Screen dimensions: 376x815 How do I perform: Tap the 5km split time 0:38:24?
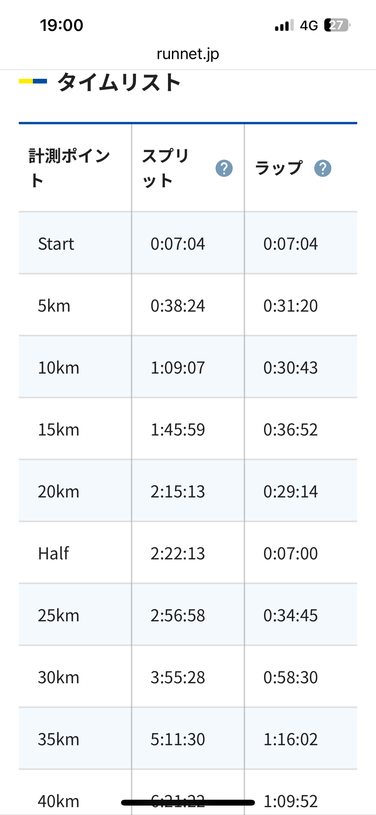tap(178, 306)
